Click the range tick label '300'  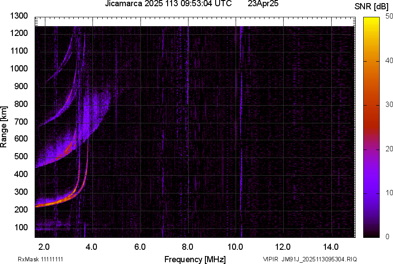pos(21,192)
